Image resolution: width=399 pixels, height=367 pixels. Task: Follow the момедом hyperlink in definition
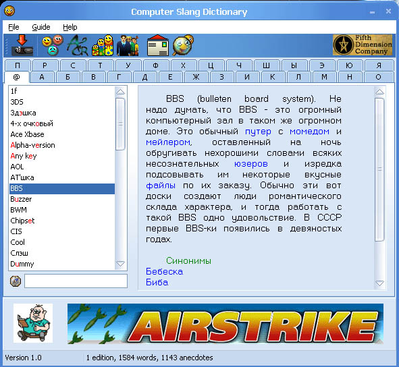tap(309, 132)
